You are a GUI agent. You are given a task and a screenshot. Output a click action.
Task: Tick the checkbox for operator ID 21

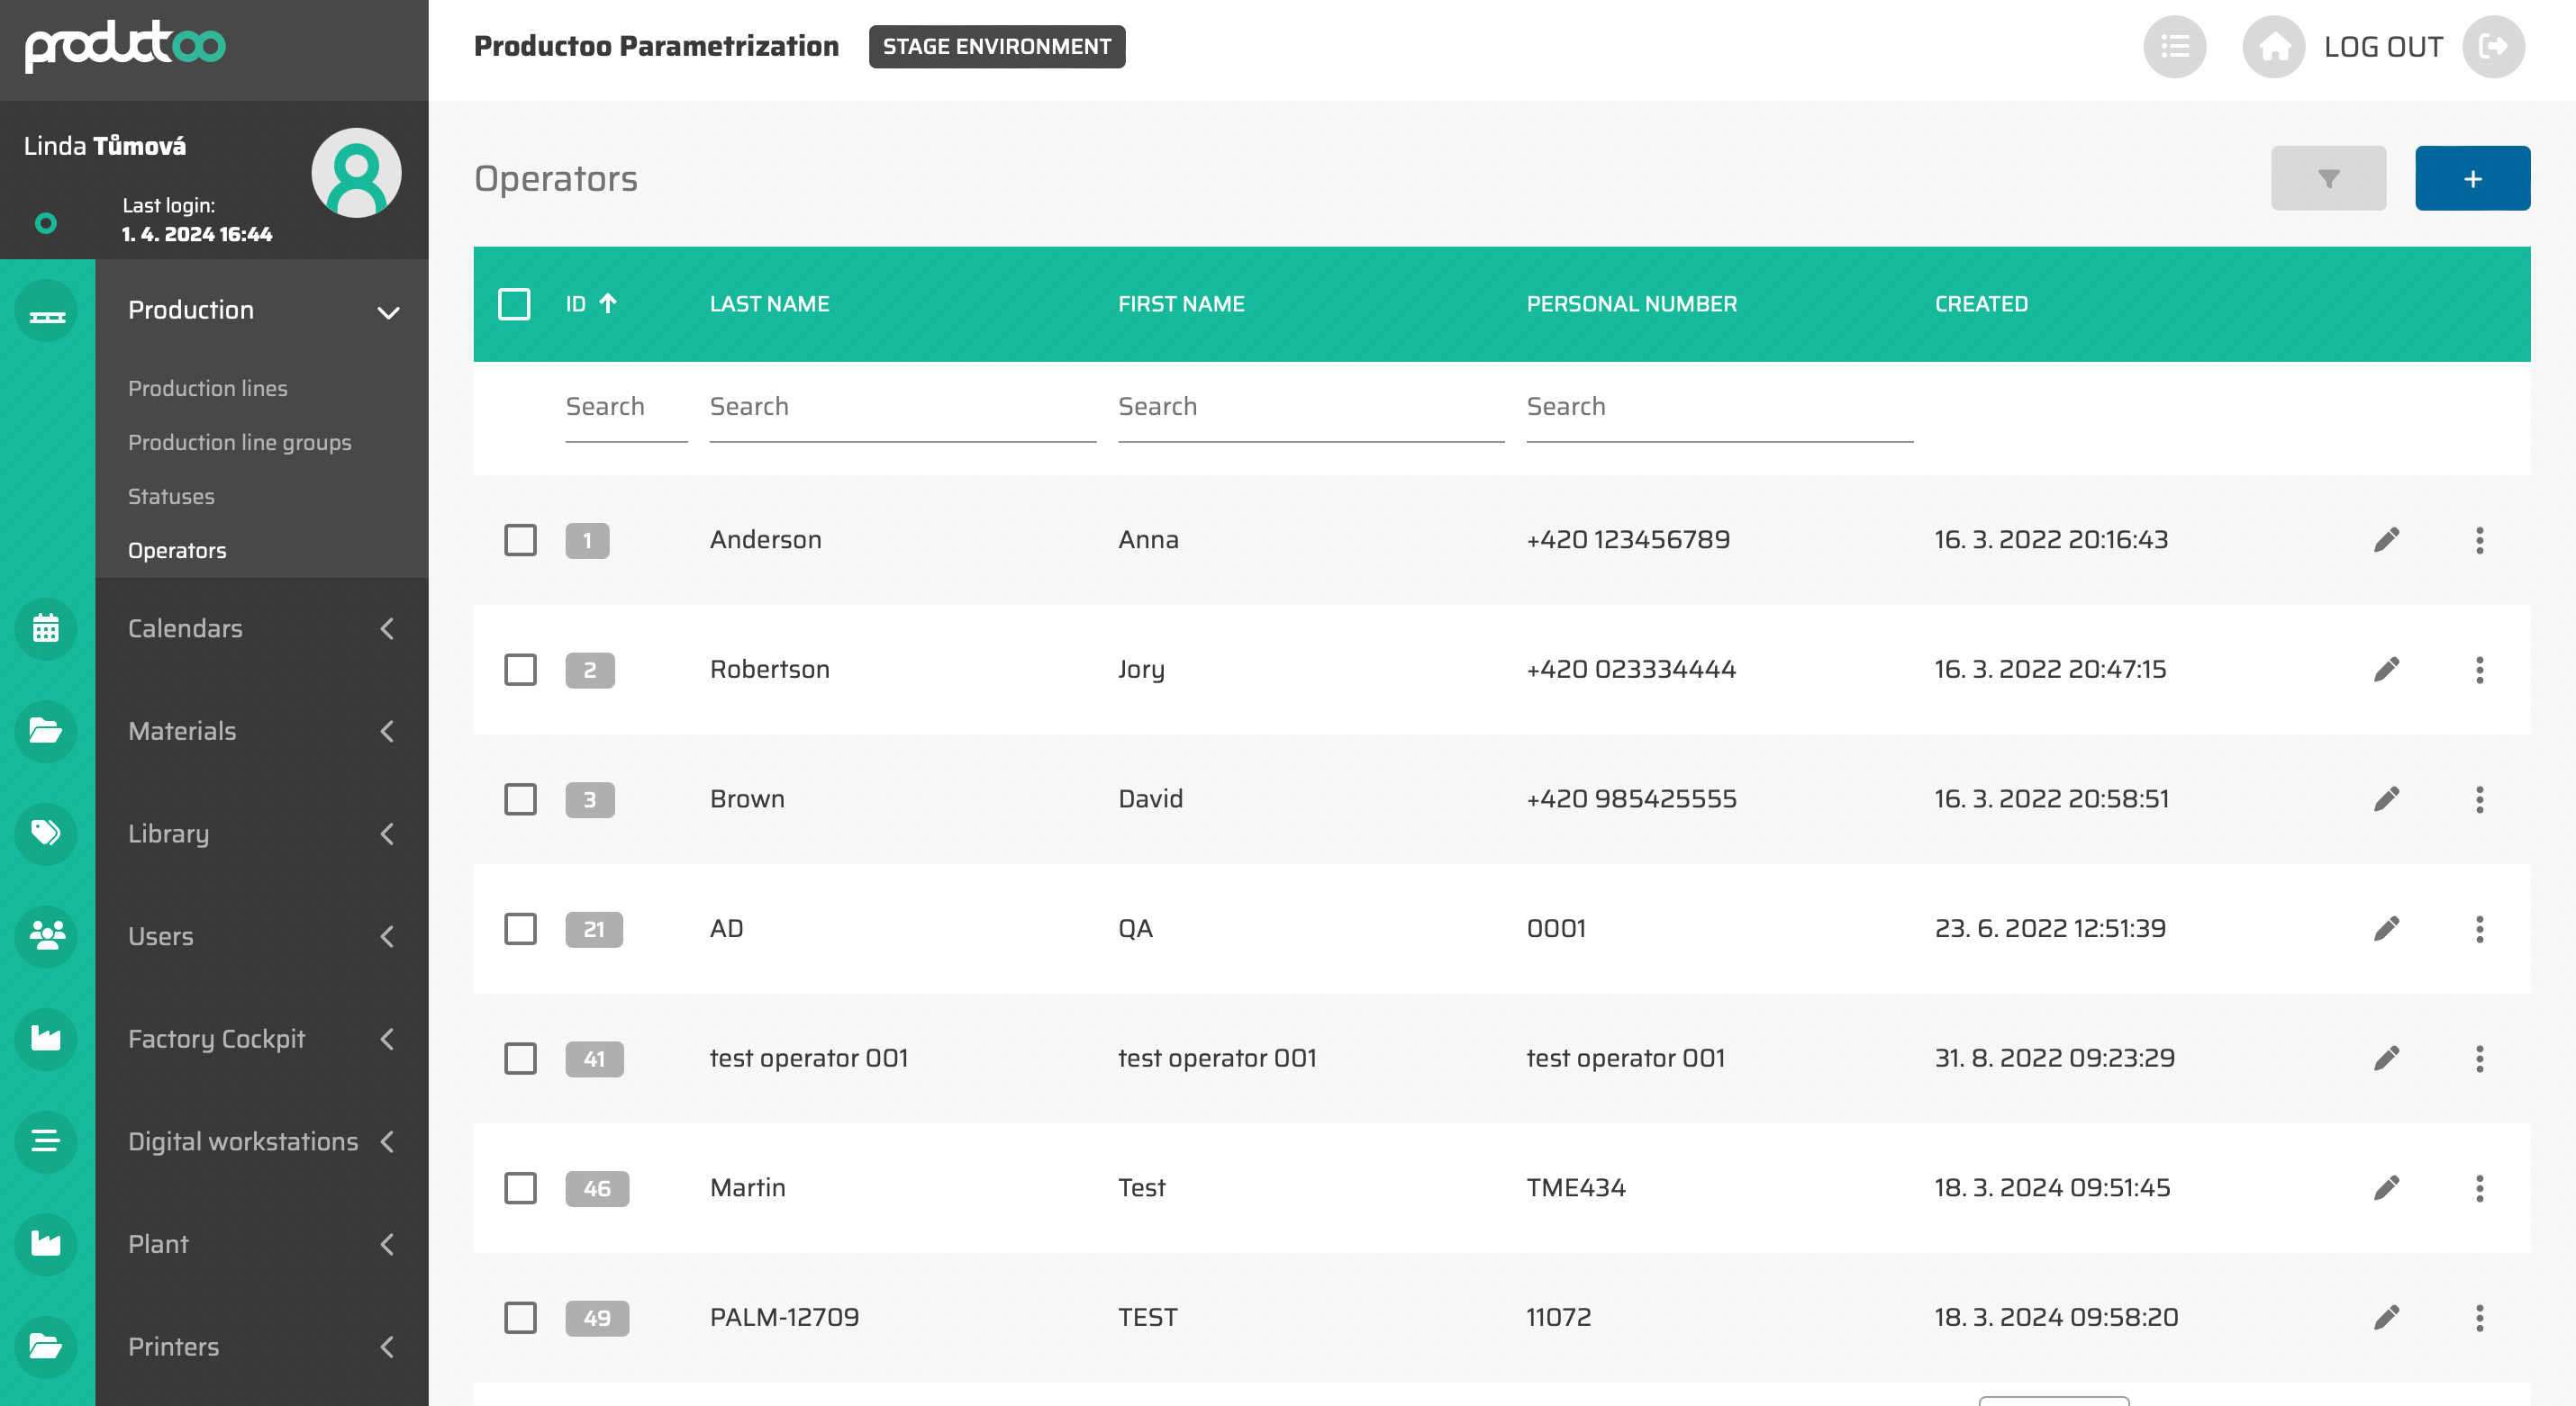coord(520,929)
